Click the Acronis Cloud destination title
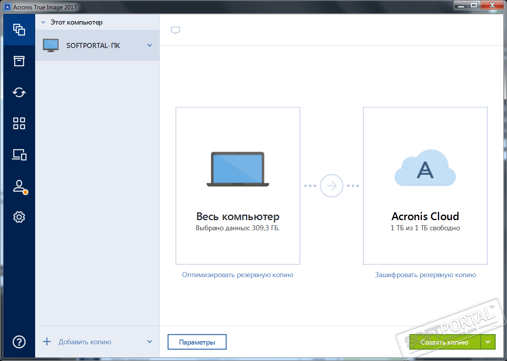The image size is (507, 361). point(425,216)
